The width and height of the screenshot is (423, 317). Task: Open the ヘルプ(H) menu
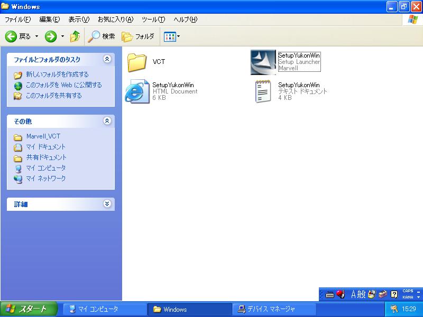coord(186,20)
